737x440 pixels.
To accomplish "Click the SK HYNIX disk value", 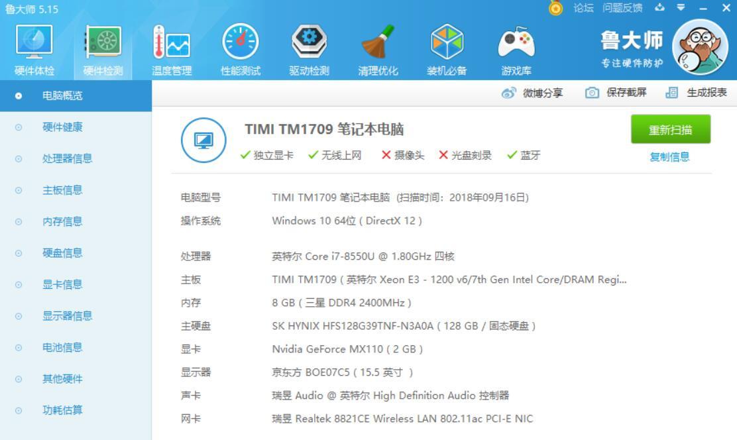I will [404, 326].
